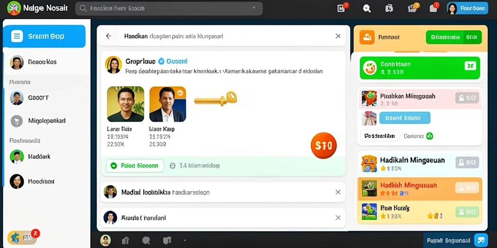Click the blue Sraum Gop sidebar button
The image size is (497, 248).
click(x=44, y=36)
